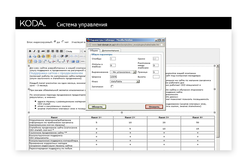Click the Поддержка сайтов с продвижением heading
Screen dimensions: 246x165
(56, 73)
